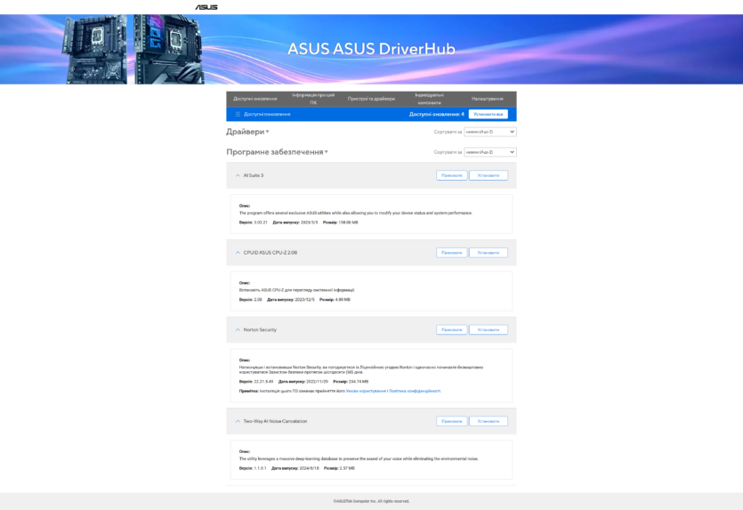Open the hamburger menu beside Доступні поновлення
The width and height of the screenshot is (743, 510).
tap(238, 114)
